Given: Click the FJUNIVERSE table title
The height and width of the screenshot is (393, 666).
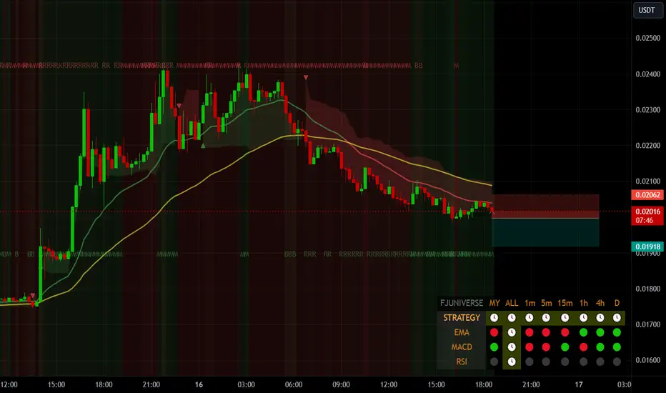Looking at the screenshot, I should pyautogui.click(x=462, y=303).
